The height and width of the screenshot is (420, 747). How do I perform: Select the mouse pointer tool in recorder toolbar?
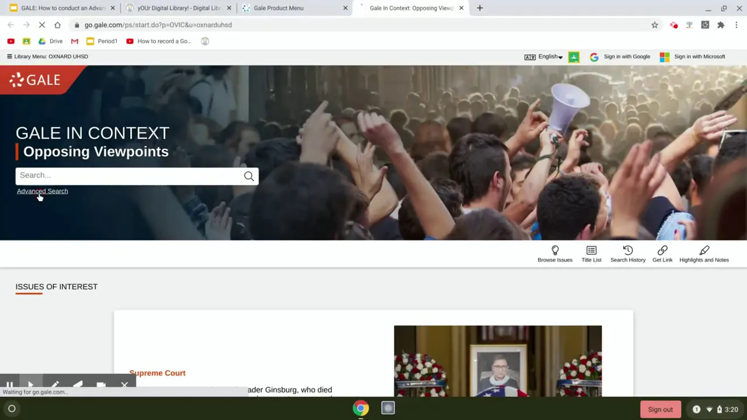30,385
